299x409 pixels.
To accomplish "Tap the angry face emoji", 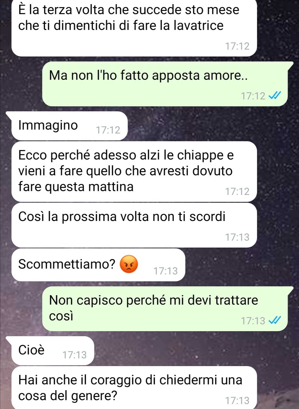I will (128, 264).
